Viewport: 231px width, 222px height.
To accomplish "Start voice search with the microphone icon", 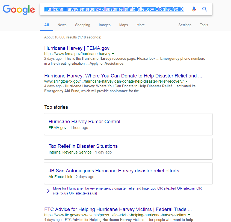I will [x=194, y=9].
